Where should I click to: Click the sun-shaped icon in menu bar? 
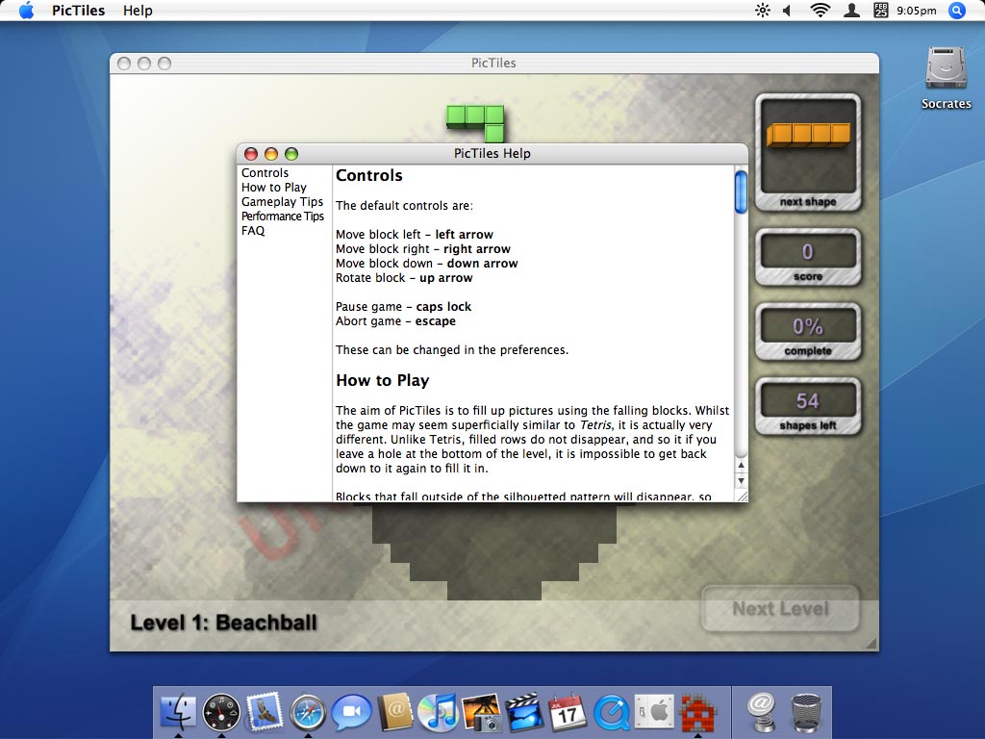763,11
